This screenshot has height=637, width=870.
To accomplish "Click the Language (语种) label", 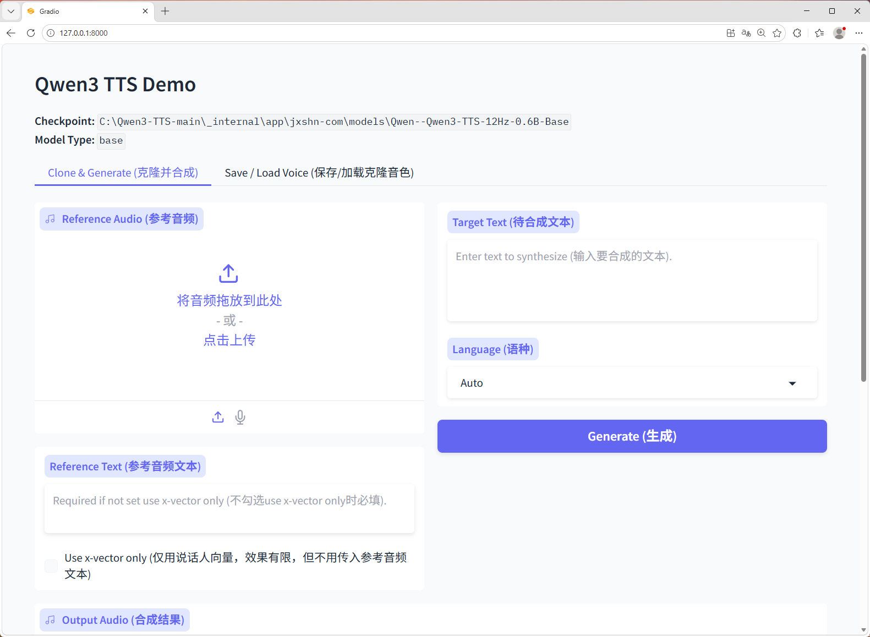I will 493,349.
